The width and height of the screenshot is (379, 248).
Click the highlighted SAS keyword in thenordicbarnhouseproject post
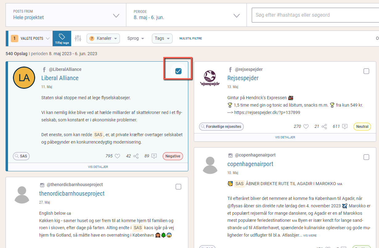(138, 228)
